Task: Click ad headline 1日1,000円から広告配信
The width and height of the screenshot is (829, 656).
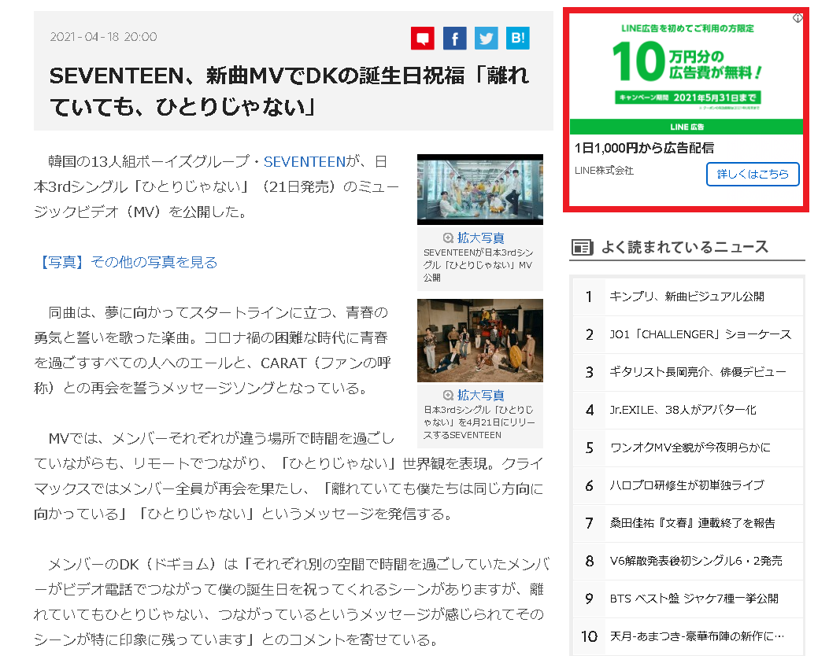Action: click(644, 149)
